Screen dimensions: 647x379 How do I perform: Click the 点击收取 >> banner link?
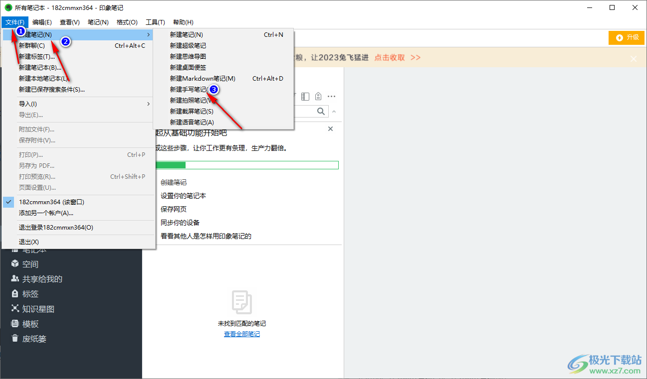[x=398, y=58]
